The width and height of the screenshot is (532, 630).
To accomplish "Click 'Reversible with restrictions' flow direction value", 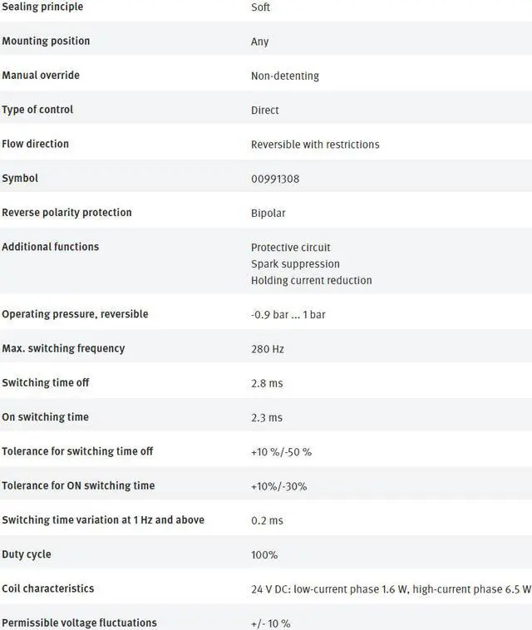I will pos(315,145).
